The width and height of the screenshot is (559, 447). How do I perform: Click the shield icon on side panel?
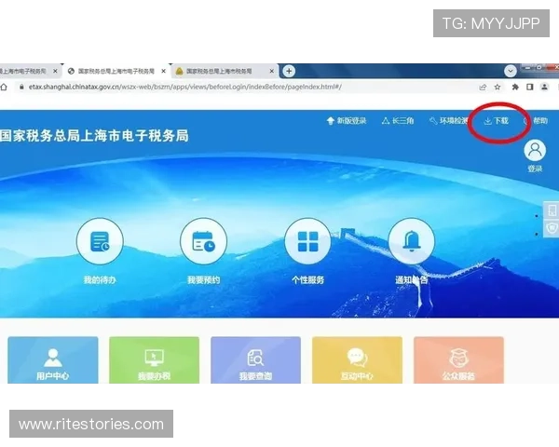[x=552, y=227]
